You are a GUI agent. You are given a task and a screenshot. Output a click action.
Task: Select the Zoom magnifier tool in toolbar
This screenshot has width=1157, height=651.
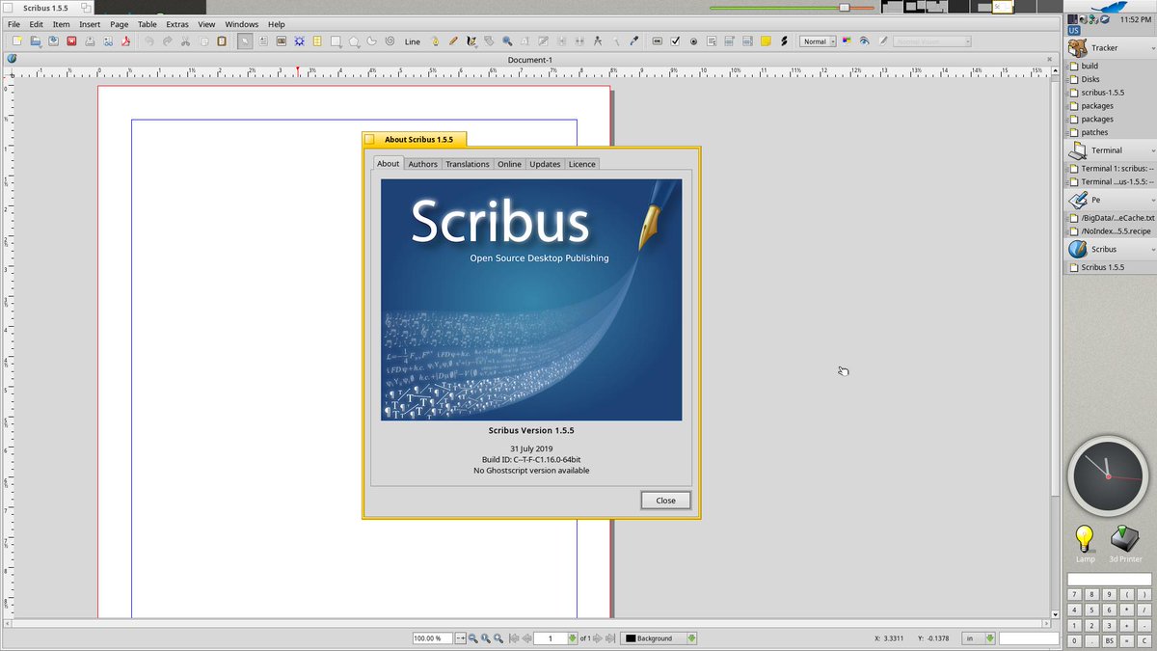pyautogui.click(x=507, y=41)
